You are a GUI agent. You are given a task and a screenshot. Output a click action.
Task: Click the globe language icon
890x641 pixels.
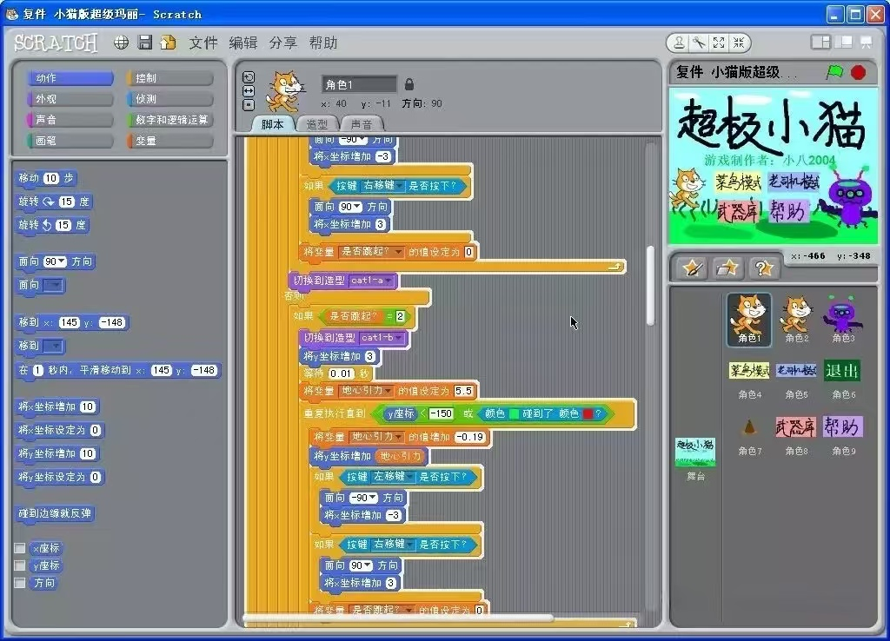point(121,43)
